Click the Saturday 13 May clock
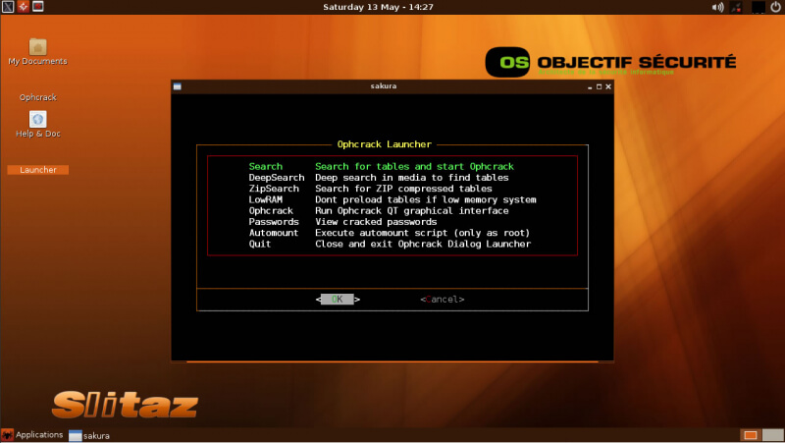 point(378,7)
